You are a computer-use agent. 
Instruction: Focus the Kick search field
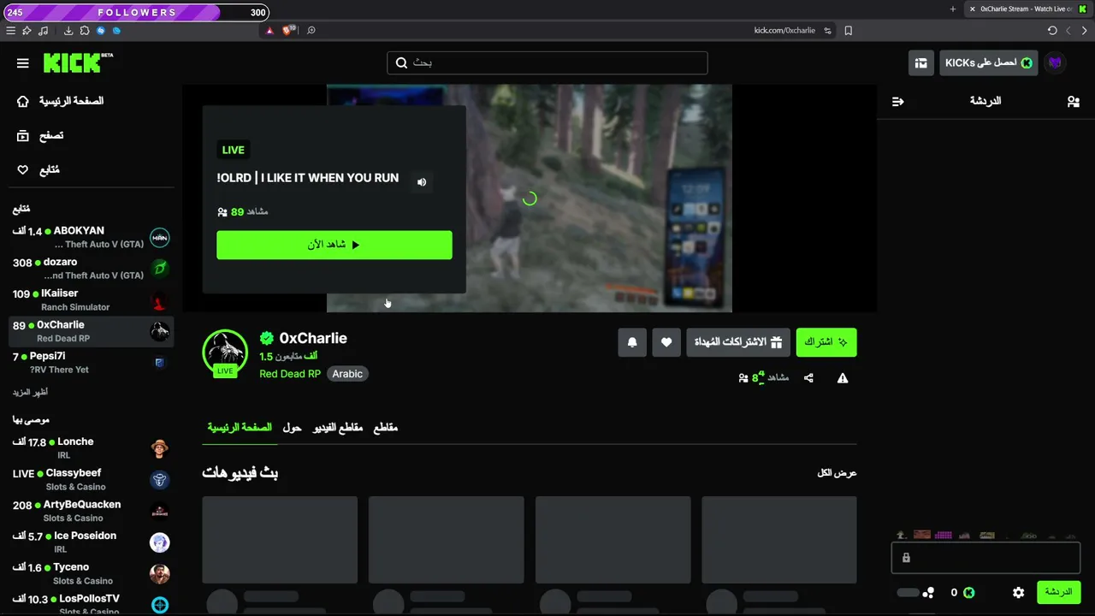(x=547, y=62)
